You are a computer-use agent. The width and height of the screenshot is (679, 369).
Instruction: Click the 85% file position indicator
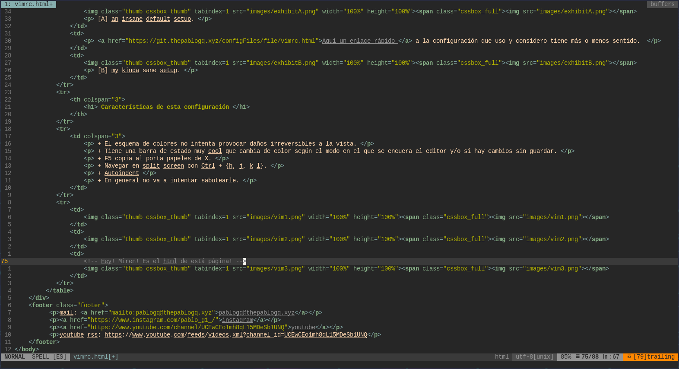pyautogui.click(x=566, y=357)
